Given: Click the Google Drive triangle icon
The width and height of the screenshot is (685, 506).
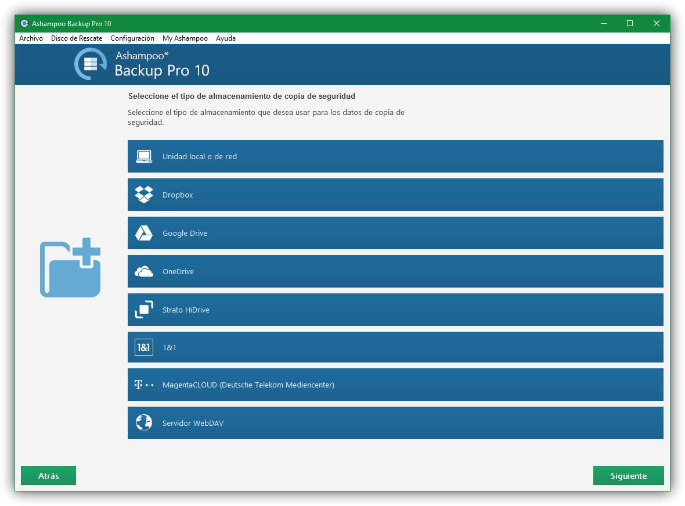Looking at the screenshot, I should pos(144,233).
